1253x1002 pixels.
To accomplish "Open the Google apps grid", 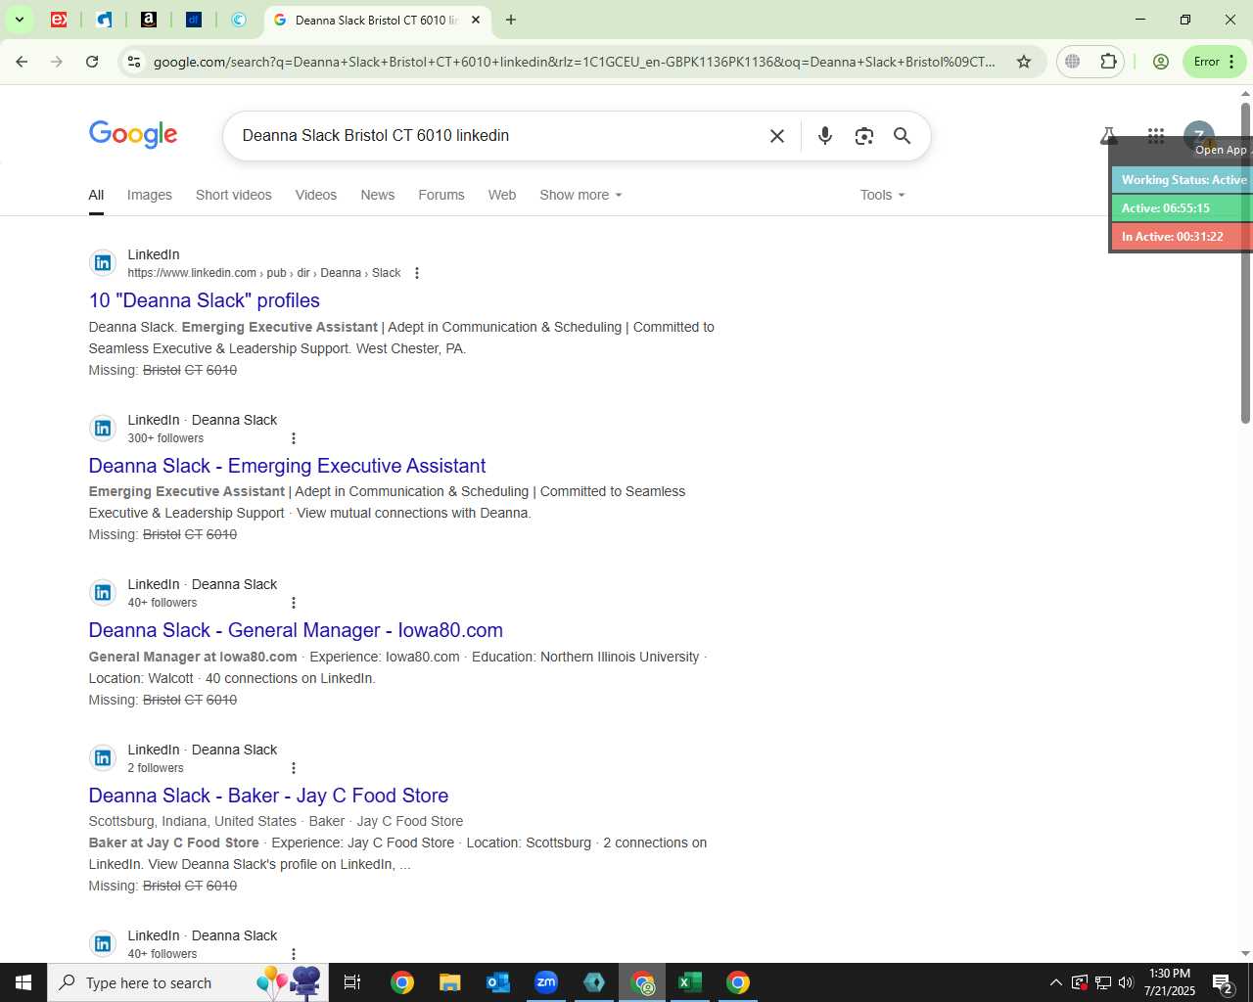I will (x=1156, y=136).
